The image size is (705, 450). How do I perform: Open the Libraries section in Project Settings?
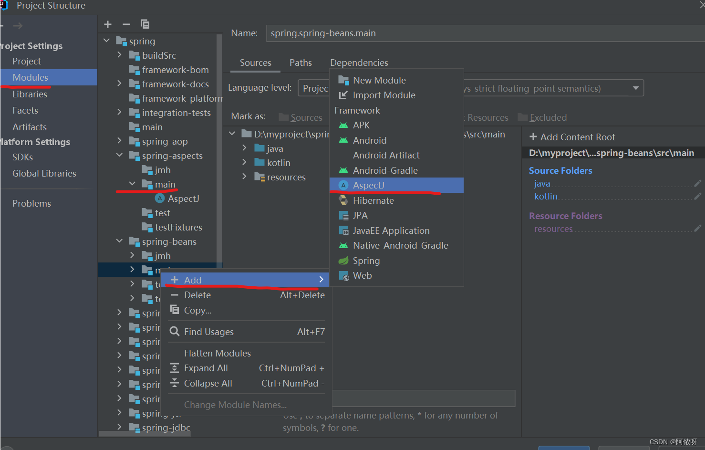tap(30, 94)
